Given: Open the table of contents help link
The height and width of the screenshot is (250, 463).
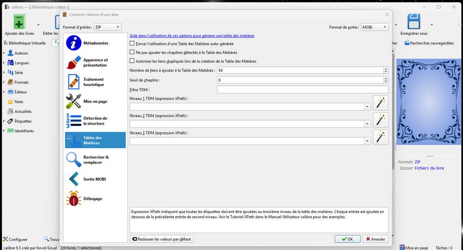Looking at the screenshot, I should click(x=192, y=36).
